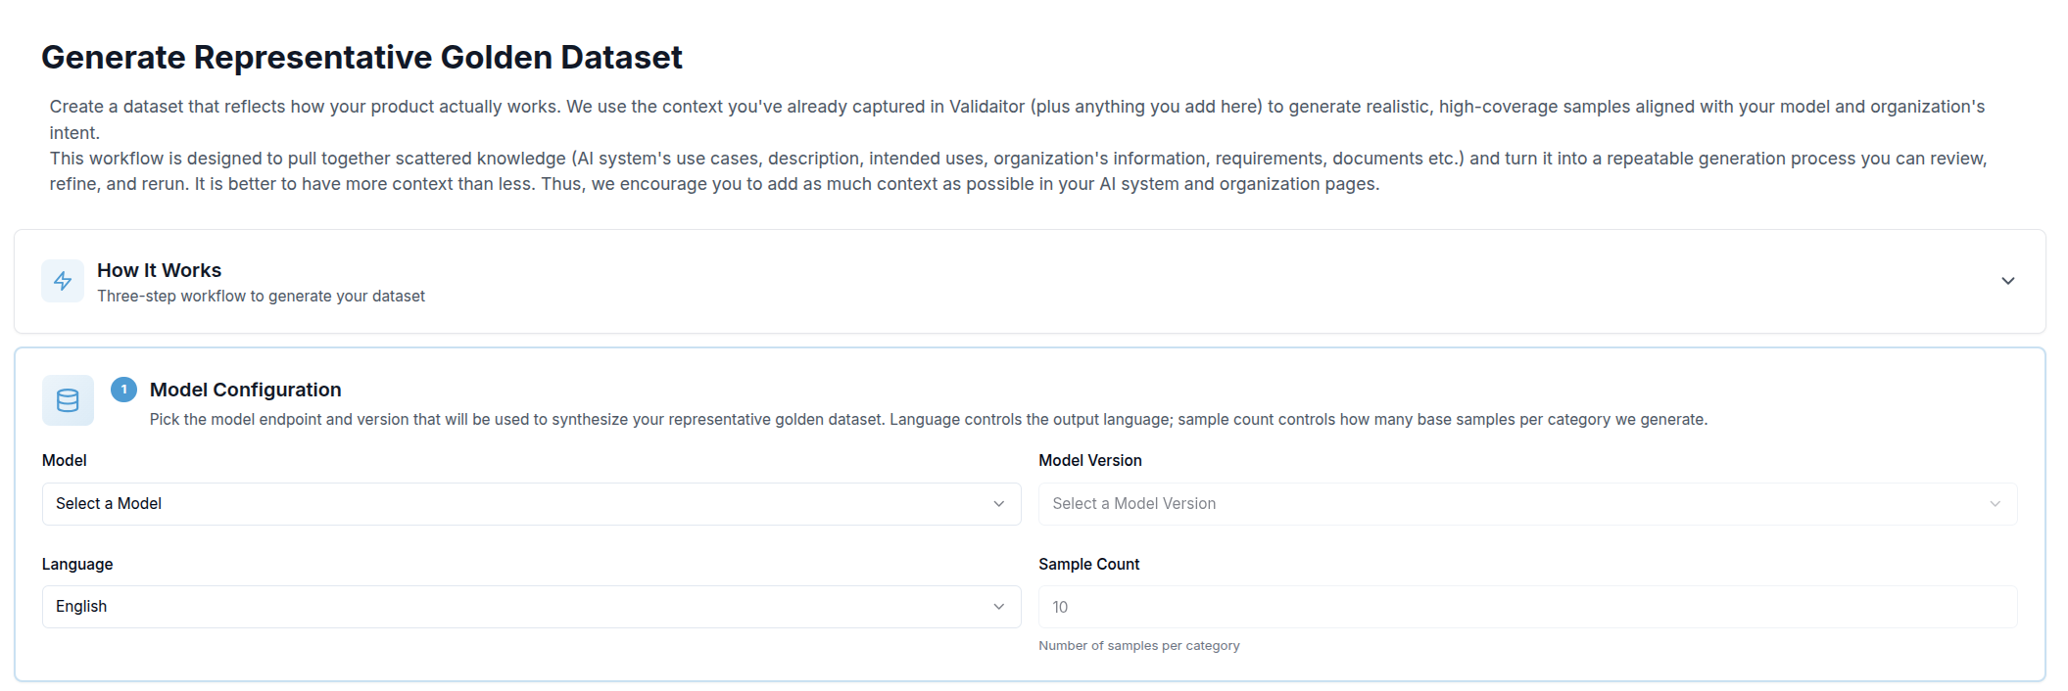This screenshot has width=2068, height=691.
Task: Click the chevron arrow in Model dropdown
Action: pos(998,504)
